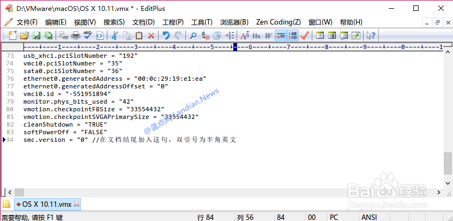Paste with the clipboard icon

coord(139,35)
